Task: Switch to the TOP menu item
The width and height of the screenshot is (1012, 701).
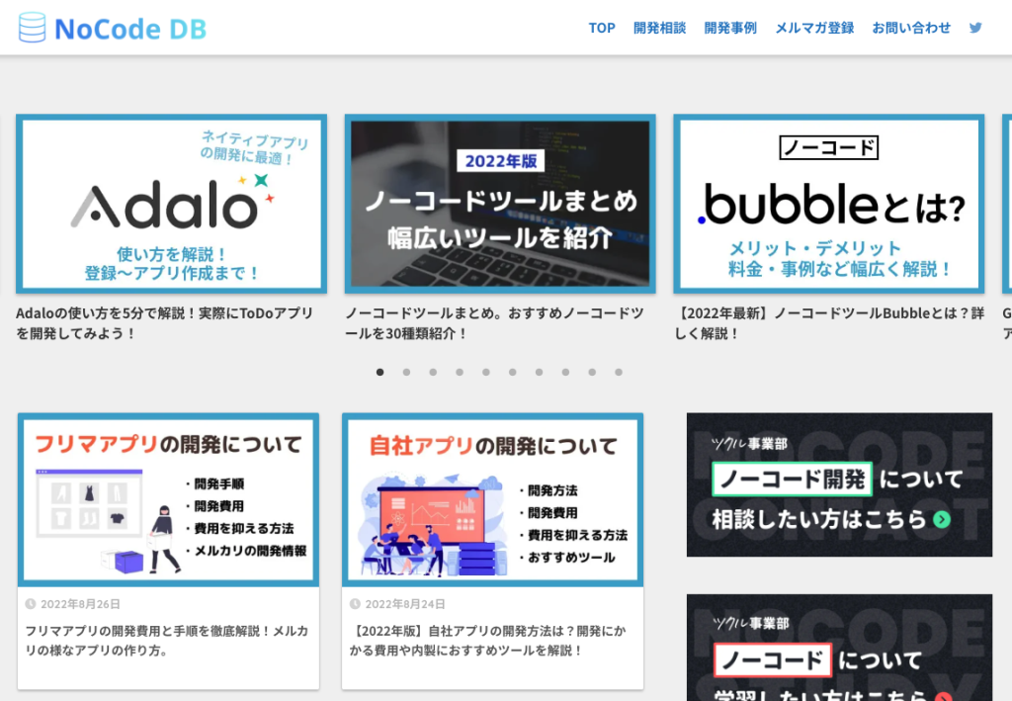Action: 601,28
